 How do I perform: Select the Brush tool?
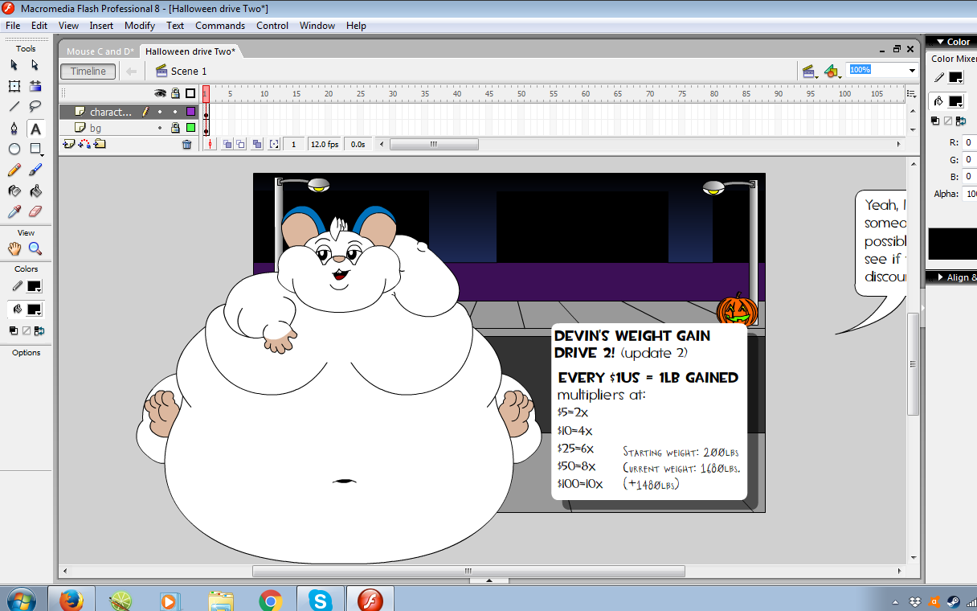(x=35, y=170)
